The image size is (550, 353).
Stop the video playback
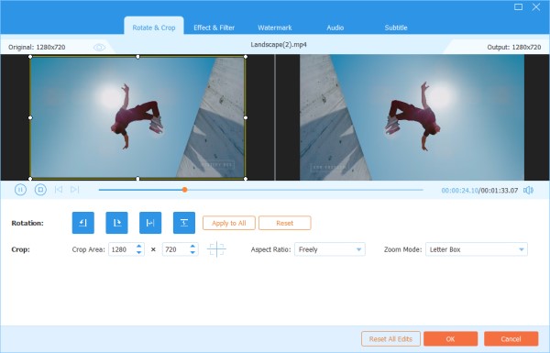40,190
